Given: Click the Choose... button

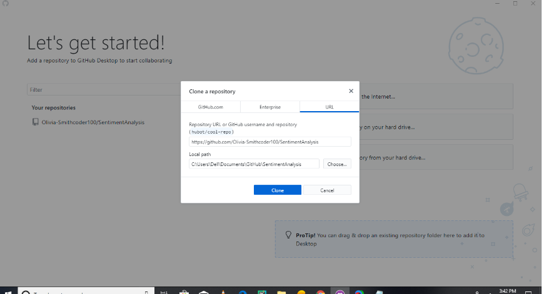Looking at the screenshot, I should pyautogui.click(x=337, y=164).
